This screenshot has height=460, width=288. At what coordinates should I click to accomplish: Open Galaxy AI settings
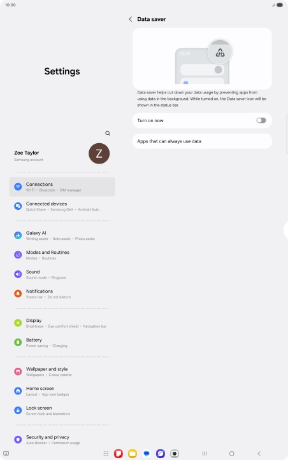pyautogui.click(x=62, y=235)
